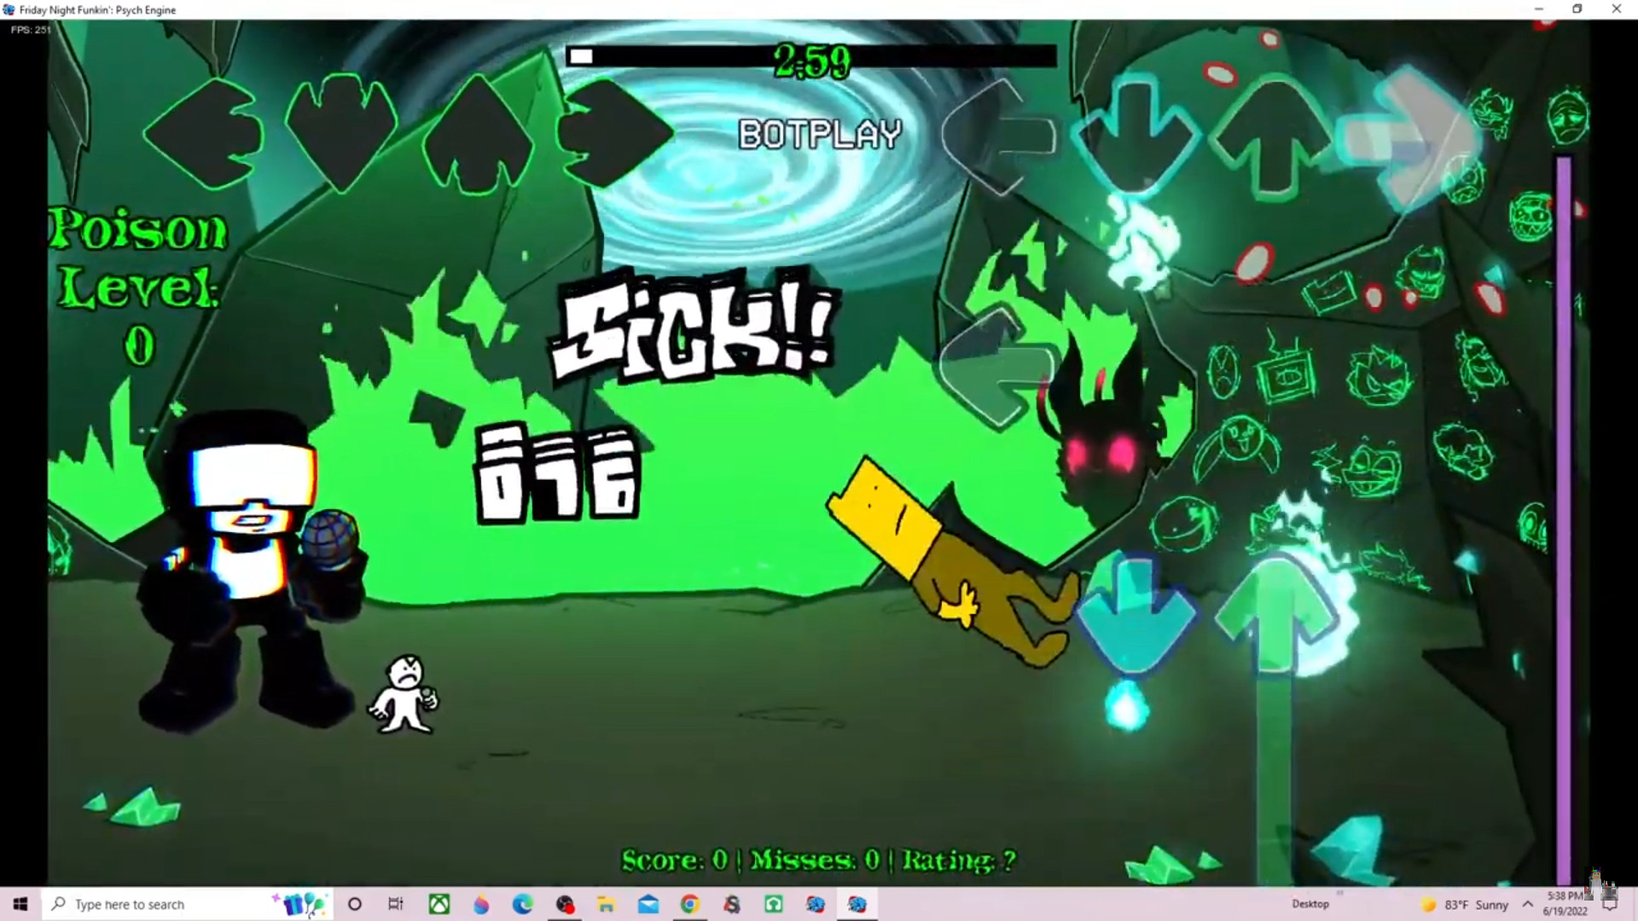Click the Desktop toolbar label in taskbar
Viewport: 1638px width, 921px height.
tap(1310, 904)
